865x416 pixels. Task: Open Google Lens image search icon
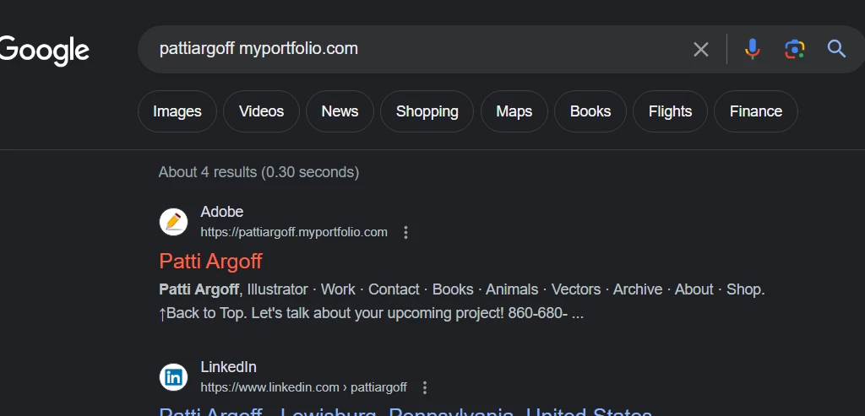pyautogui.click(x=794, y=49)
